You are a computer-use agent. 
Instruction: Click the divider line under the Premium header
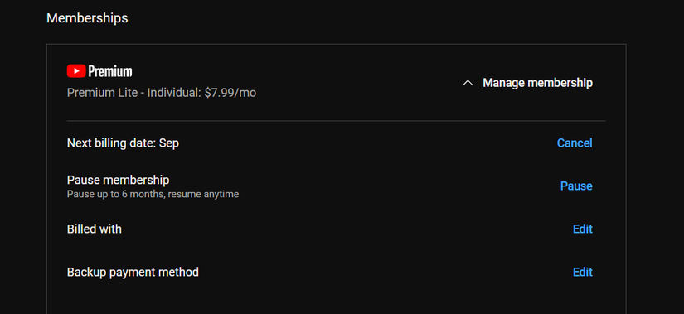(x=337, y=121)
